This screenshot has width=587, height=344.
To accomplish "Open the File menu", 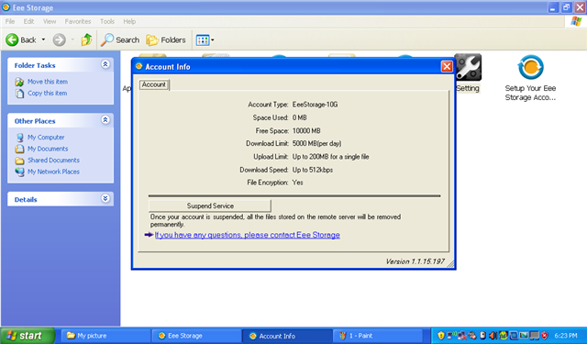I will tap(10, 21).
